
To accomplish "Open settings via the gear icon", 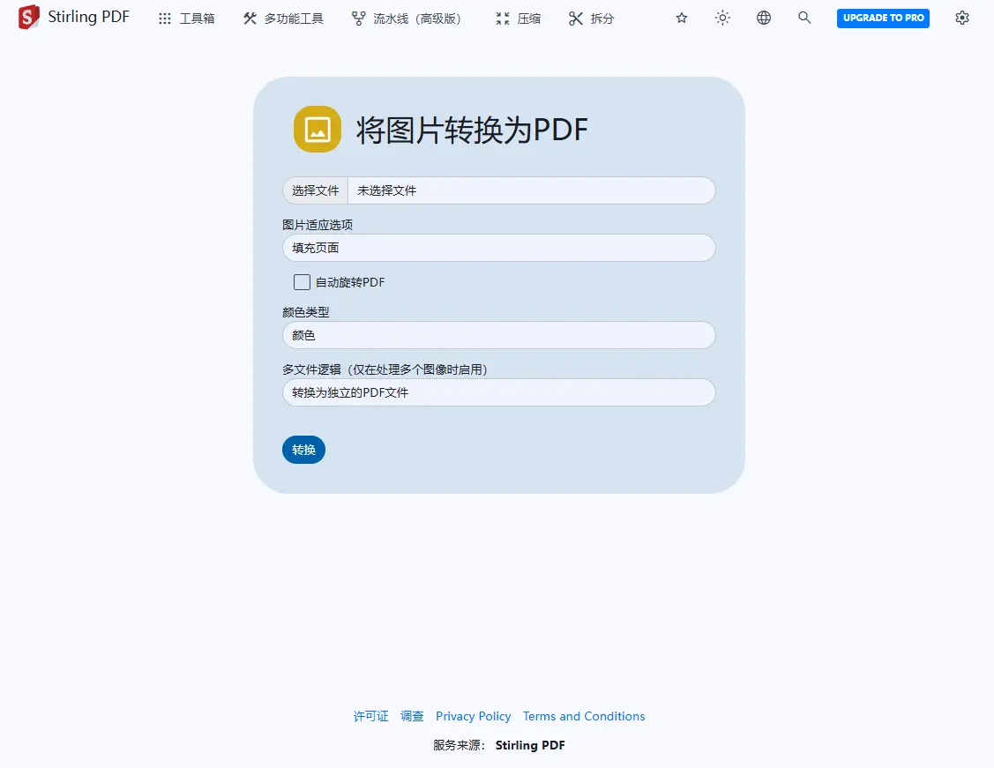I will [962, 18].
